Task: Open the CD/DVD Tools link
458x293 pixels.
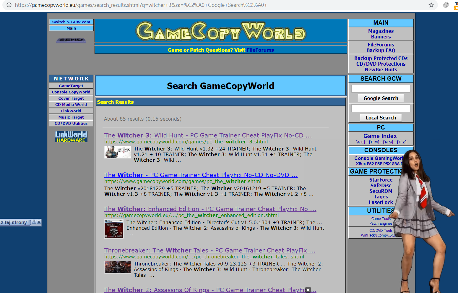Action: click(x=381, y=231)
